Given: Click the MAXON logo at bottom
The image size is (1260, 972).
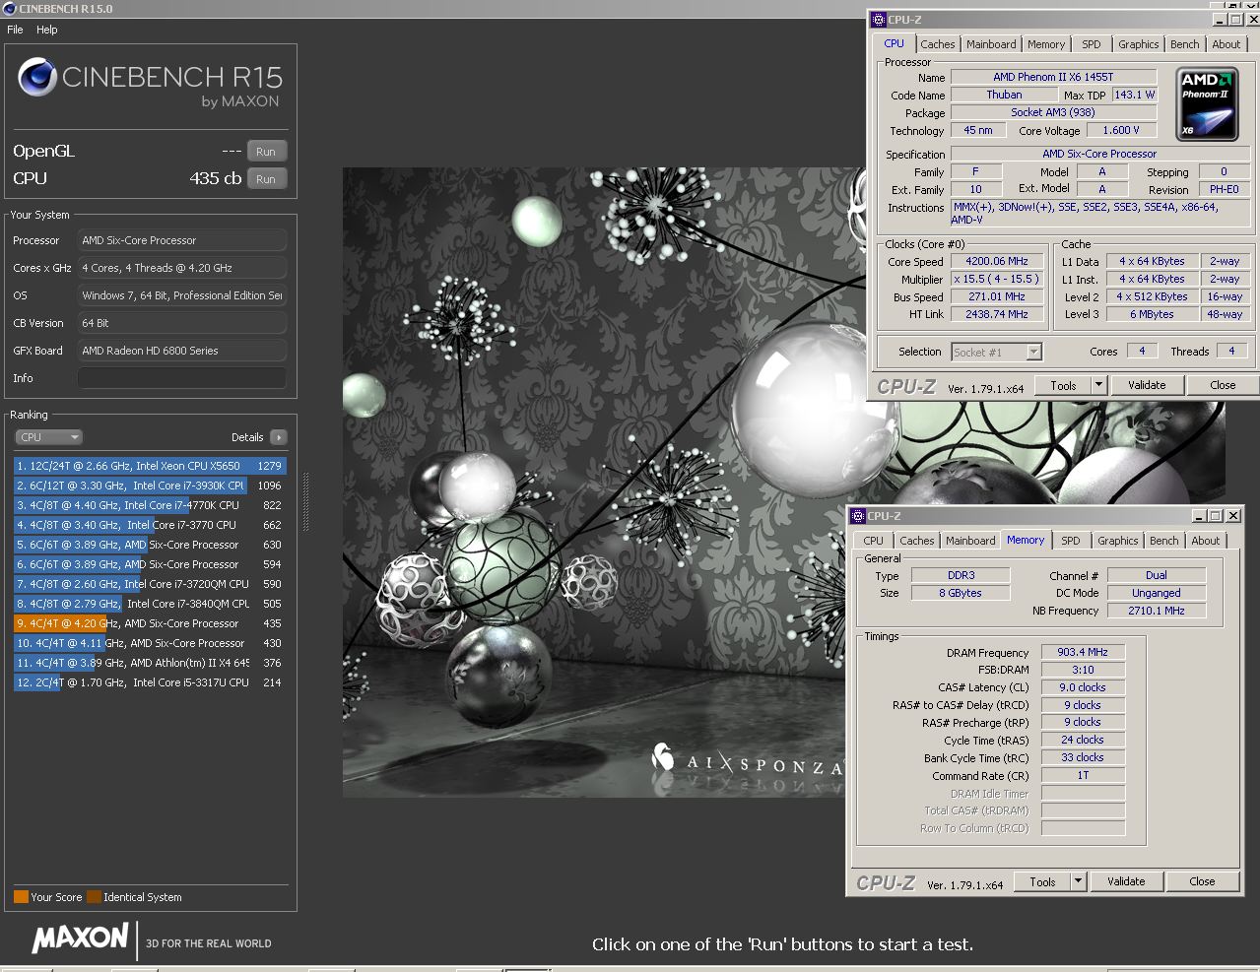Looking at the screenshot, I should coord(81,939).
